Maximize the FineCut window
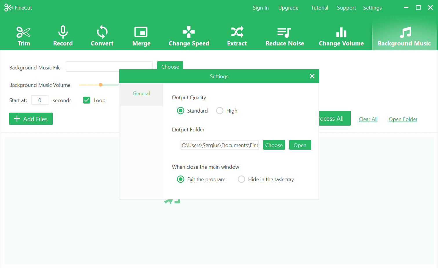438x268 pixels. [418, 8]
